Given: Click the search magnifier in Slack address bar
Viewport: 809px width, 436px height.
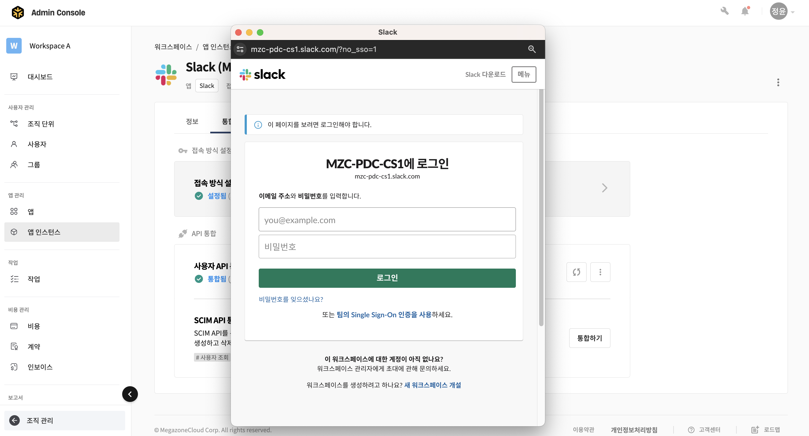Looking at the screenshot, I should [532, 49].
